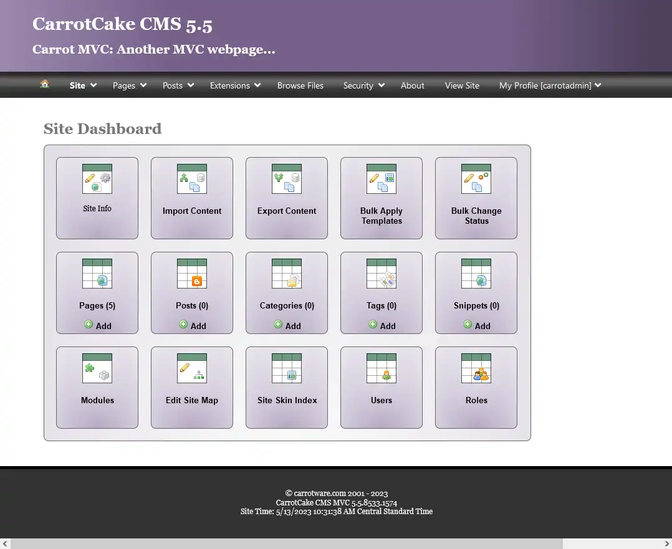This screenshot has height=549, width=672.
Task: Click green plus icon under Categories
Action: 278,325
